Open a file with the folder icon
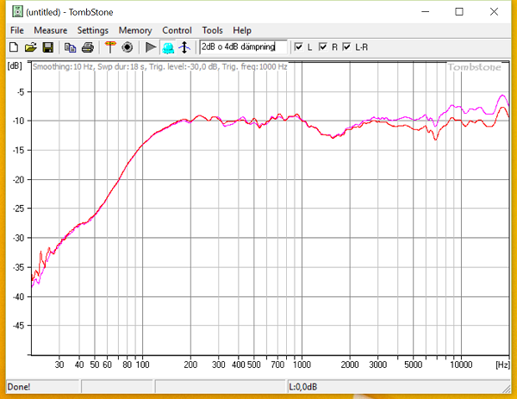The height and width of the screenshot is (399, 517). pos(31,47)
